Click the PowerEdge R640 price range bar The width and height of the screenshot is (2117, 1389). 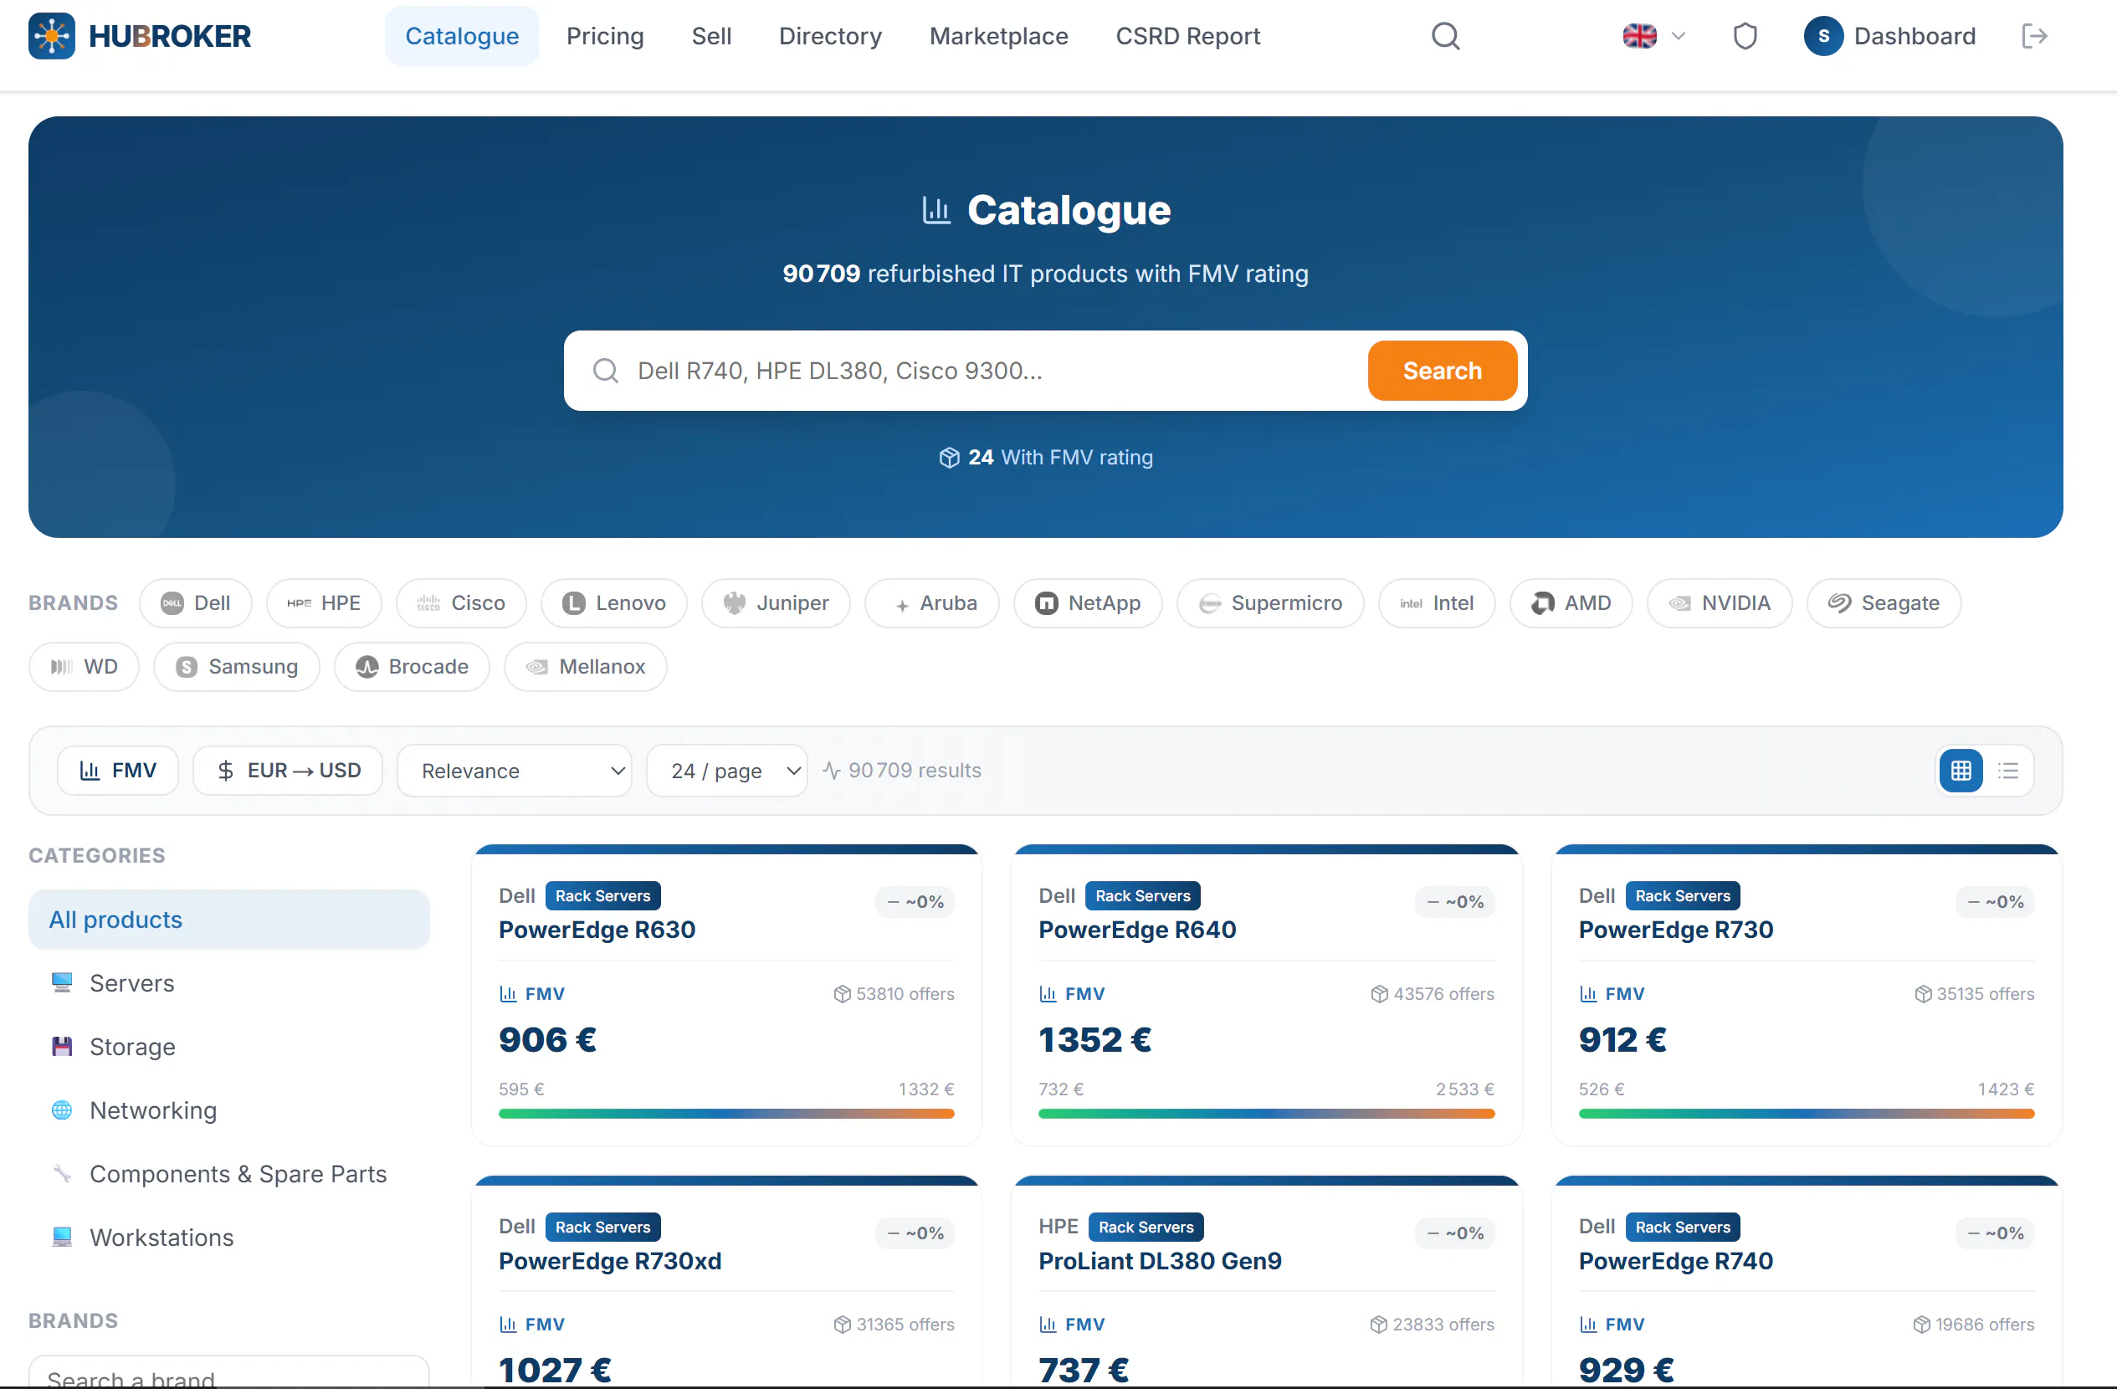click(1267, 1115)
